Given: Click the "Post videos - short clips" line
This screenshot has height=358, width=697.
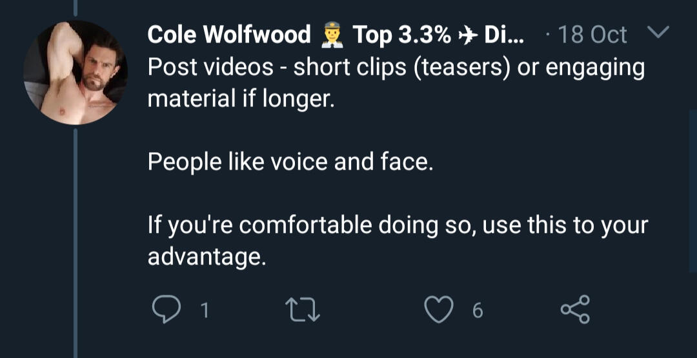Looking at the screenshot, I should (395, 68).
